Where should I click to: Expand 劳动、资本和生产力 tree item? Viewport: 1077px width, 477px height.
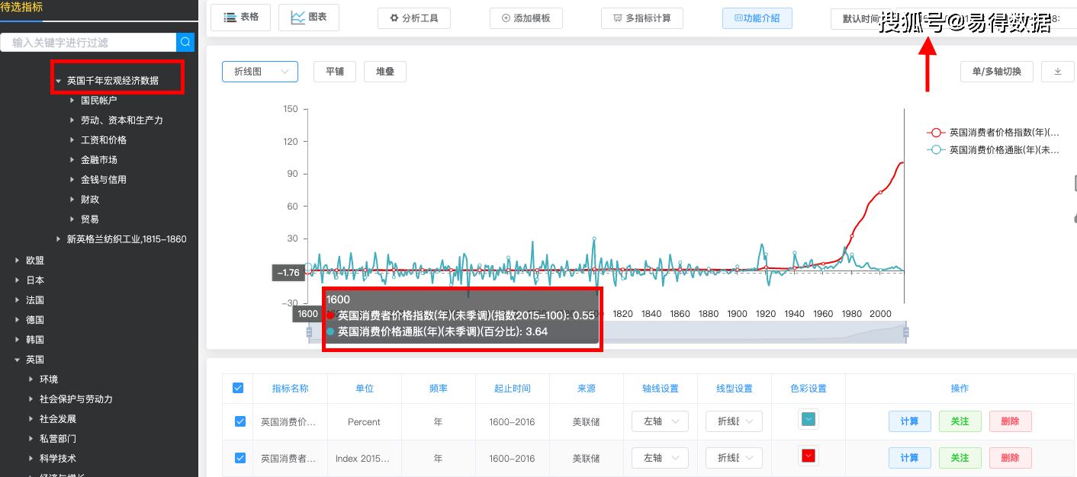click(72, 120)
